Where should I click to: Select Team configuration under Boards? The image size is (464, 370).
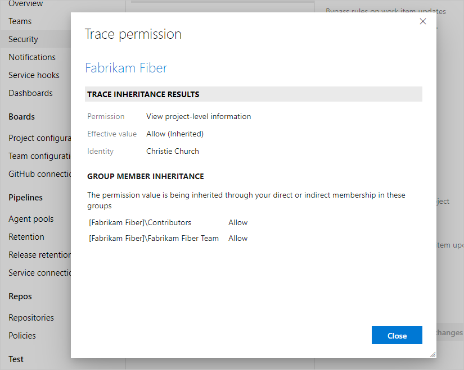pyautogui.click(x=34, y=156)
